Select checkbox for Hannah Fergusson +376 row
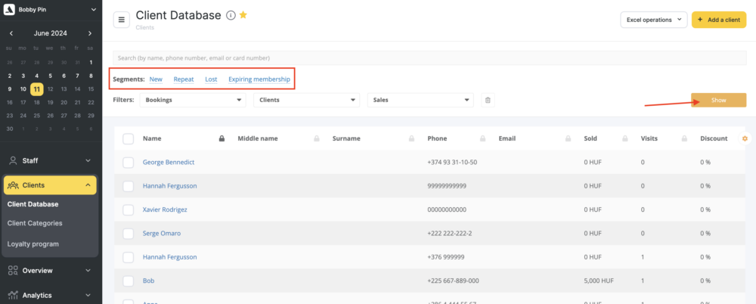Viewport: 756px width, 304px height. [129, 257]
